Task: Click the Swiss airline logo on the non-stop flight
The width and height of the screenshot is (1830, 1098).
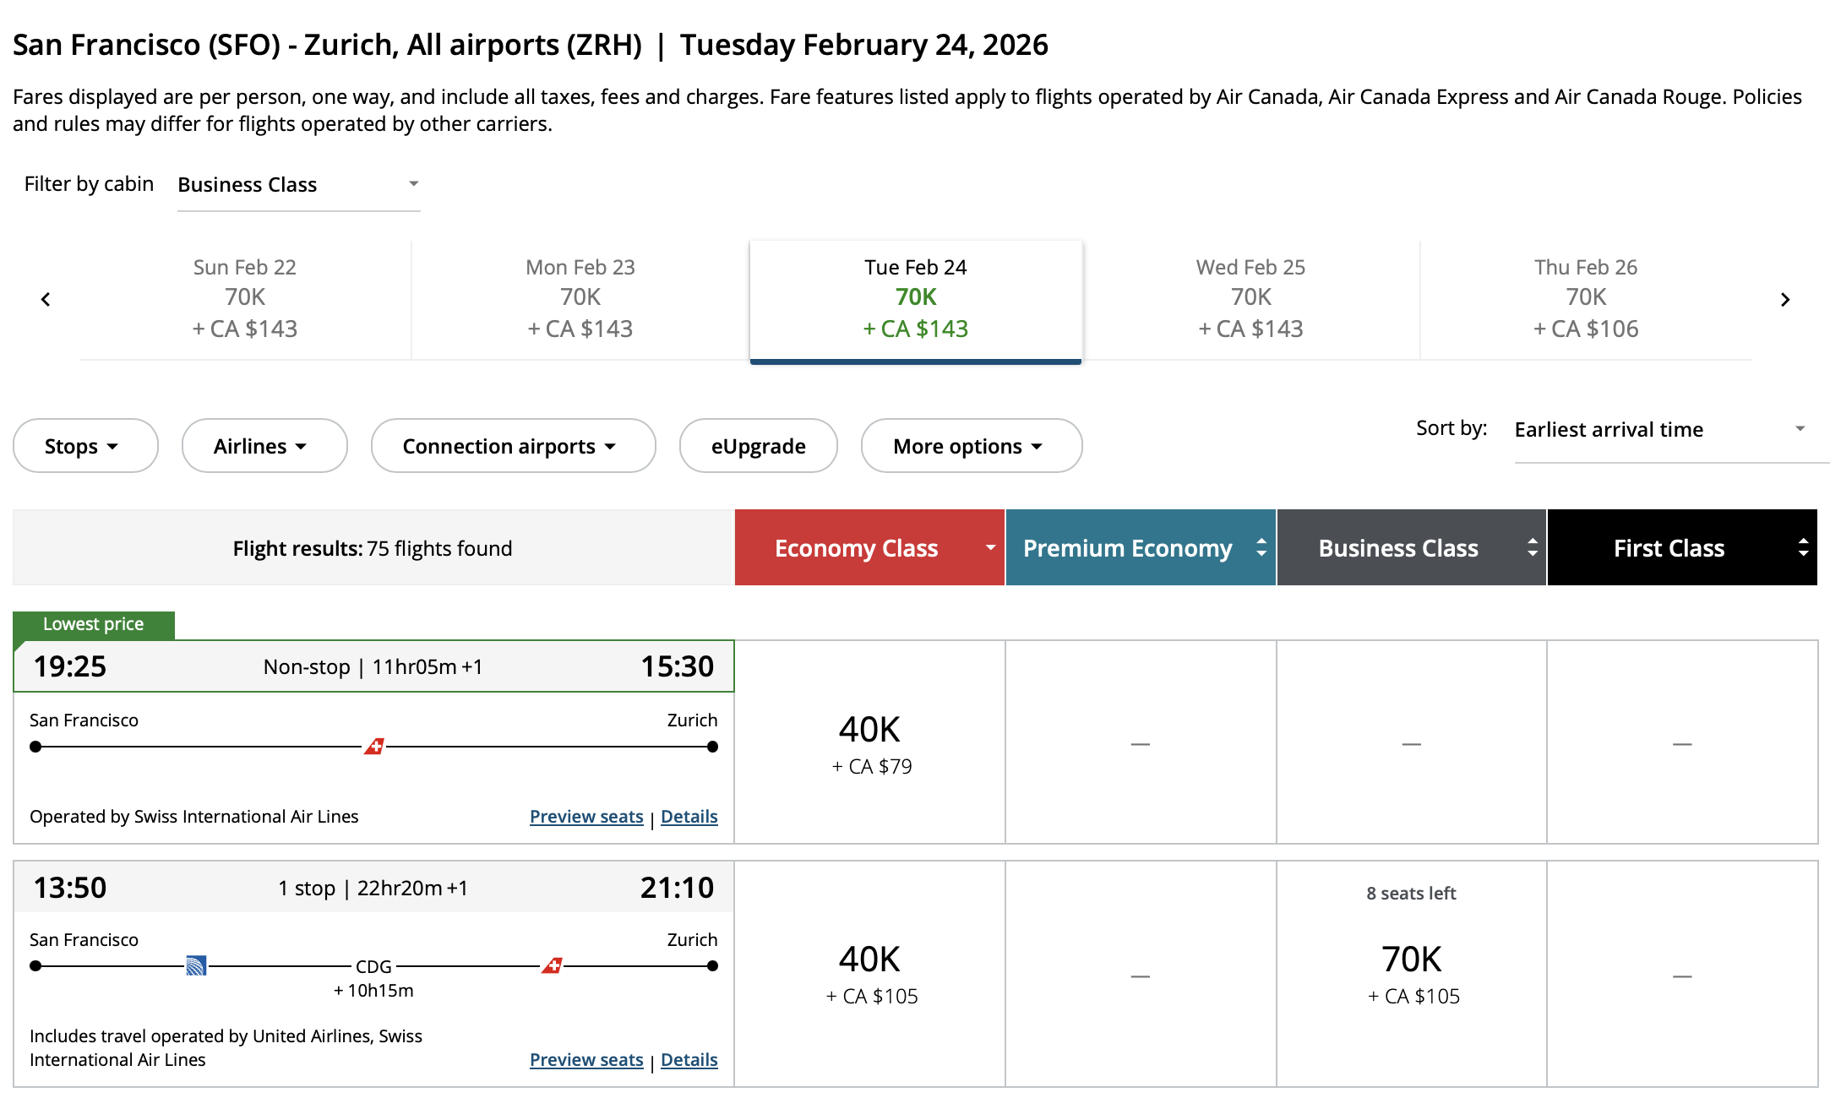Action: (x=374, y=747)
